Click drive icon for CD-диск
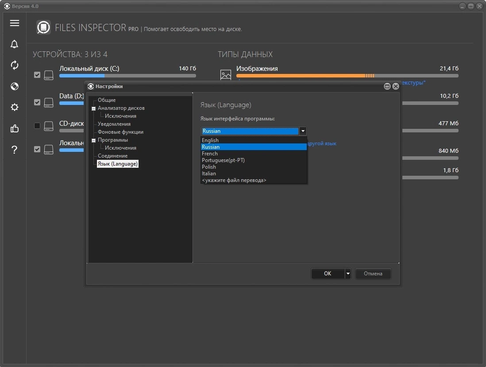The image size is (486, 367). (x=49, y=126)
